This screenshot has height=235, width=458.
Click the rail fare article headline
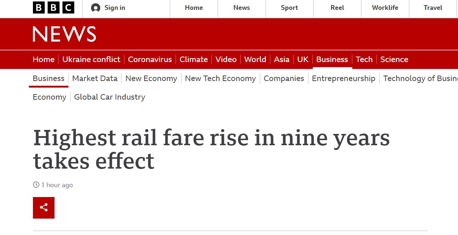point(211,149)
